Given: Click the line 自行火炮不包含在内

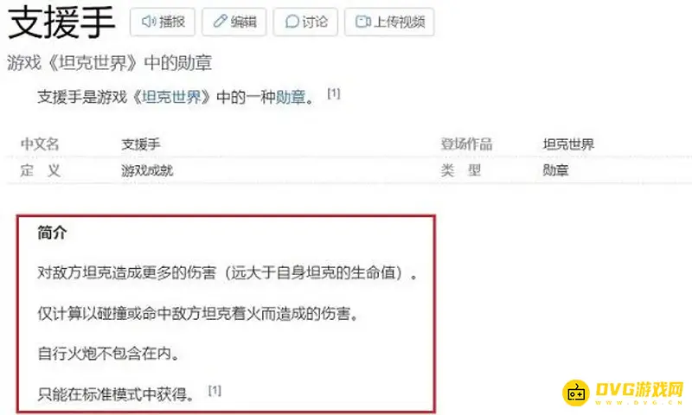Looking at the screenshot, I should (x=109, y=354).
